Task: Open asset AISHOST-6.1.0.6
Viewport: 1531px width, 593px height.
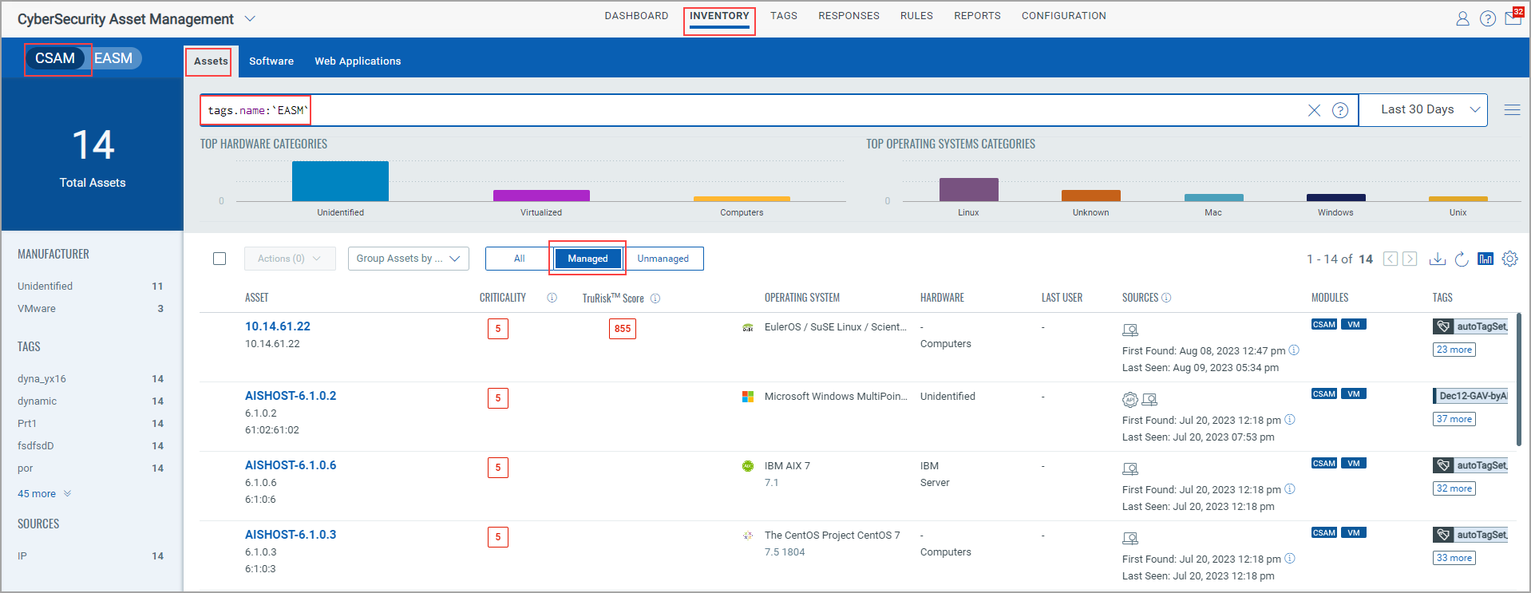Action: pyautogui.click(x=291, y=465)
